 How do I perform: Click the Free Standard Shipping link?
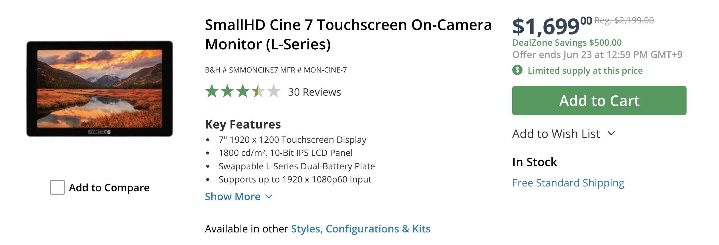pyautogui.click(x=568, y=183)
